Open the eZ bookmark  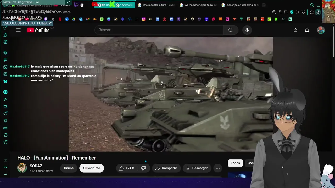(x=283, y=19)
